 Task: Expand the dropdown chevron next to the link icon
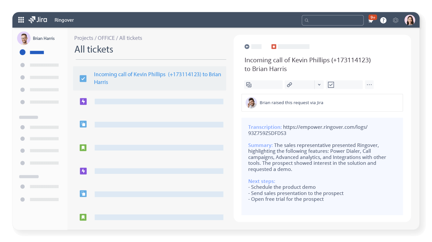pyautogui.click(x=319, y=84)
